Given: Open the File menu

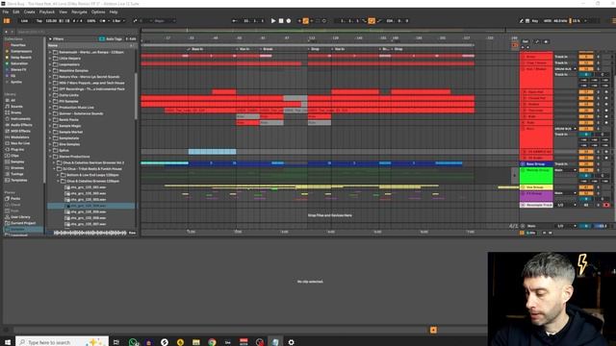Looking at the screenshot, I should pos(6,12).
